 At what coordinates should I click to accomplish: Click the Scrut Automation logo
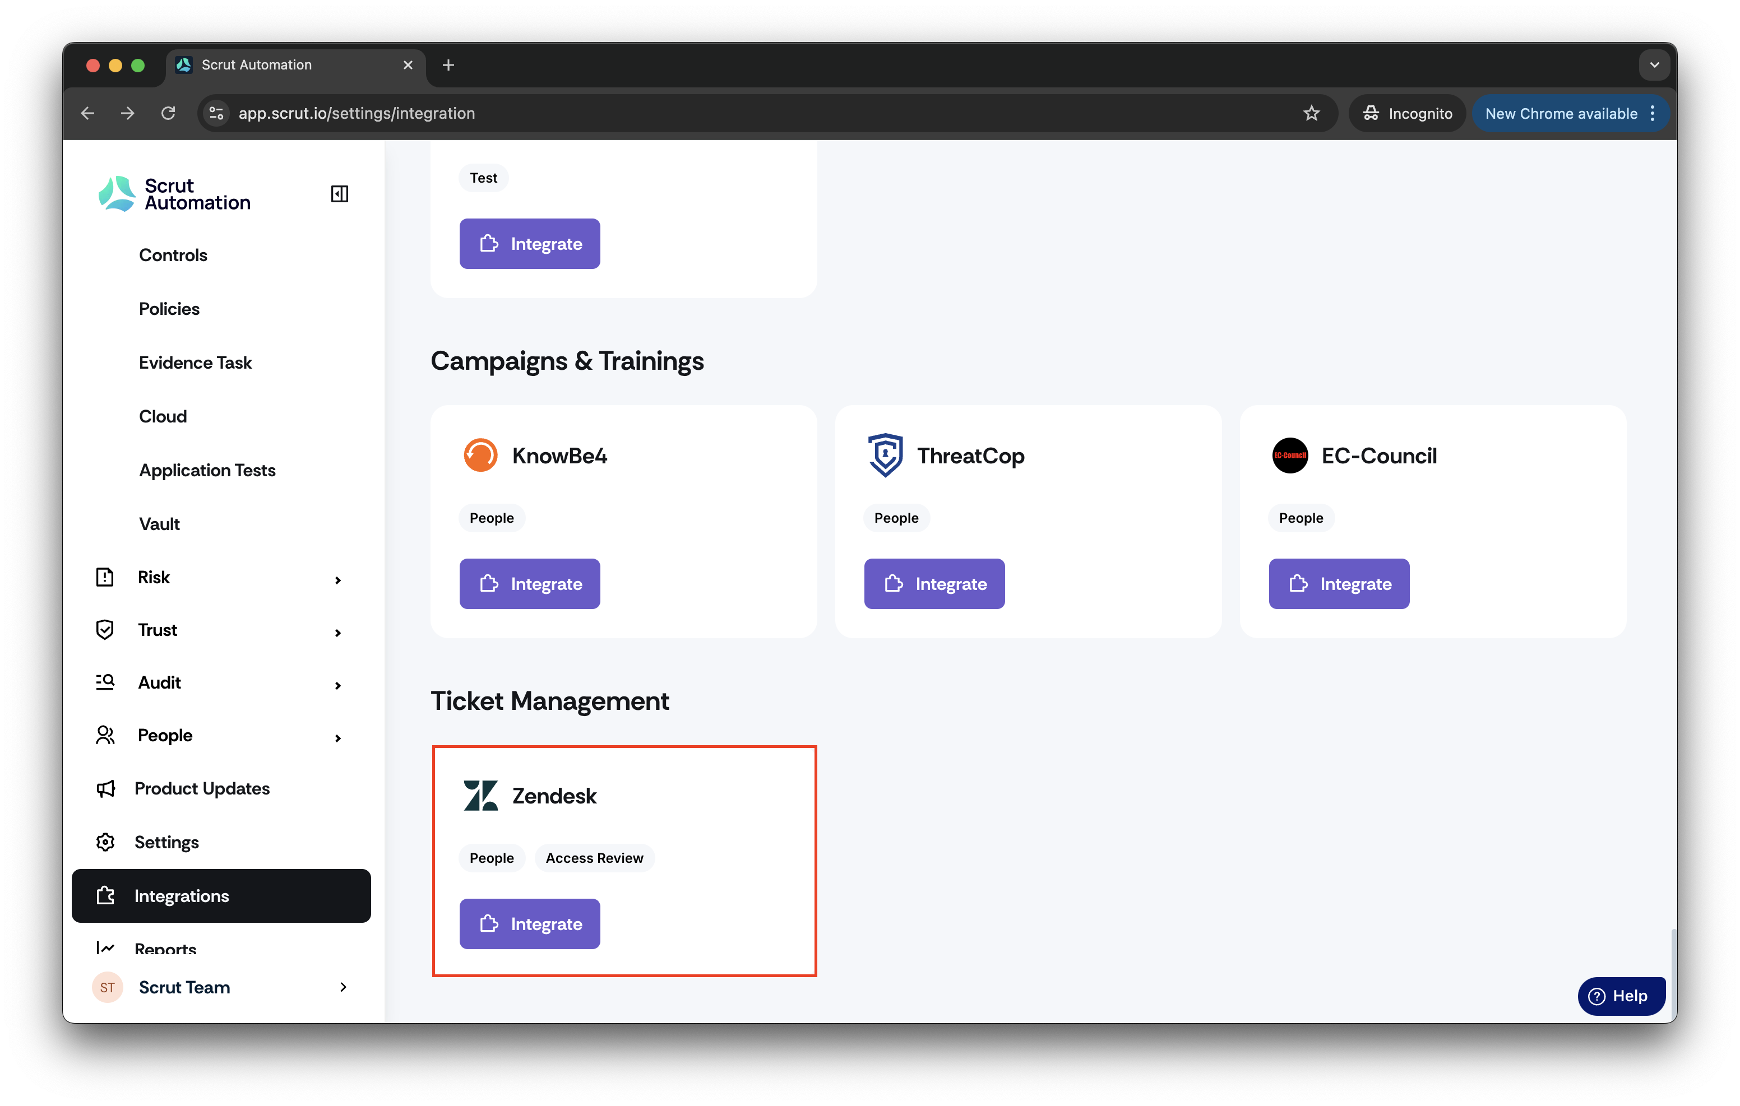[x=174, y=194]
